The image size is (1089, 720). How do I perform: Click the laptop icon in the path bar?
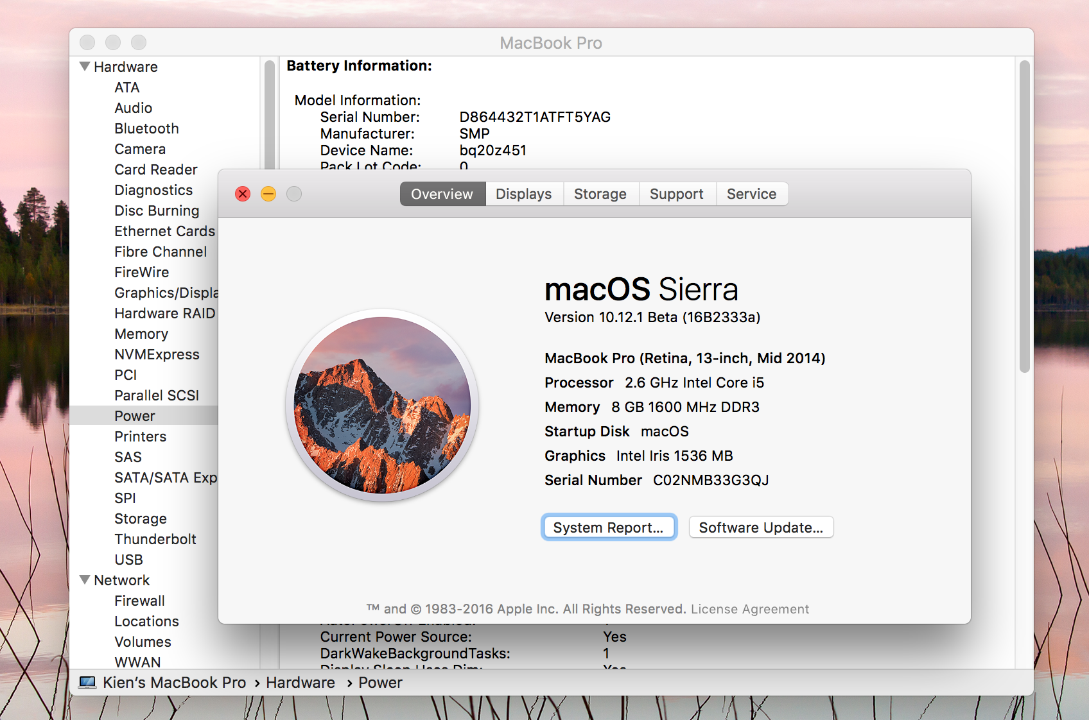[x=87, y=683]
